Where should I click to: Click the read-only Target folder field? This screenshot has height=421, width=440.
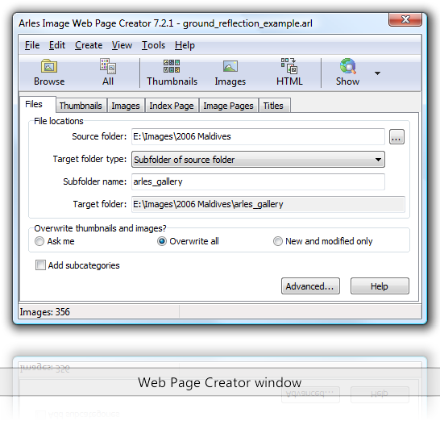[268, 204]
